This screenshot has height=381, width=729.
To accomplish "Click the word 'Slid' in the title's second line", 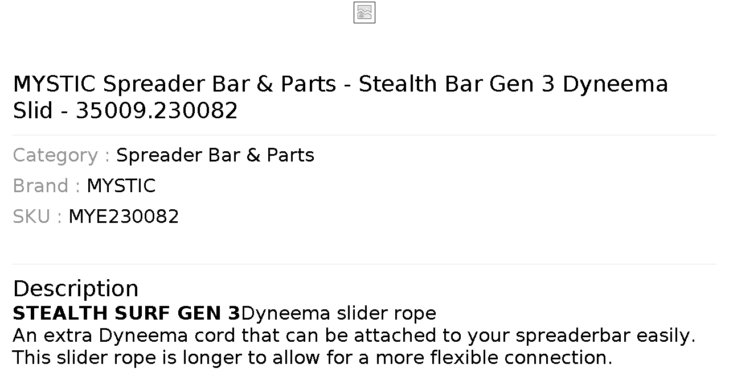I will 33,111.
